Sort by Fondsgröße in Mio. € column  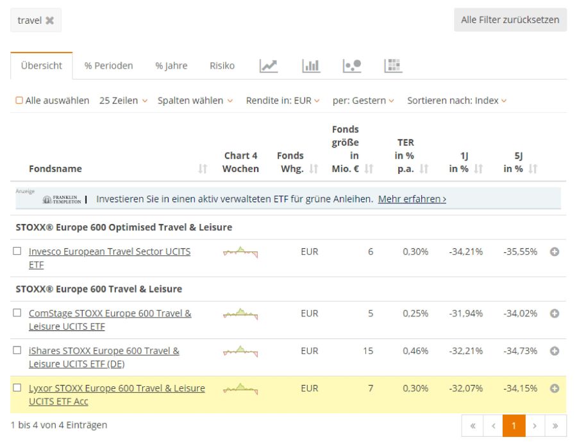(x=369, y=169)
